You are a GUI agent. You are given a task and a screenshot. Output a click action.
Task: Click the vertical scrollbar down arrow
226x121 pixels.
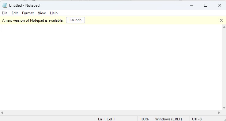pos(224,108)
